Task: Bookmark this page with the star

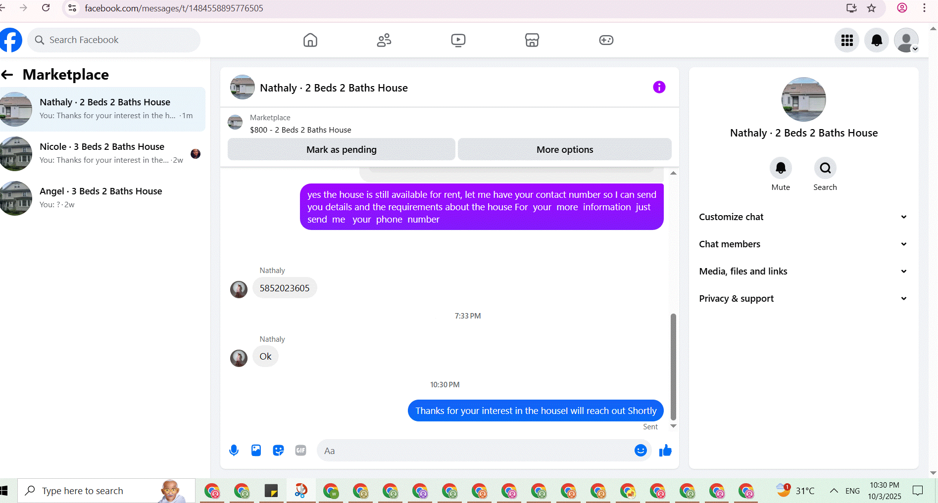Action: [x=872, y=8]
